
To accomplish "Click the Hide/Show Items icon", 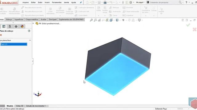I will 123,20.
